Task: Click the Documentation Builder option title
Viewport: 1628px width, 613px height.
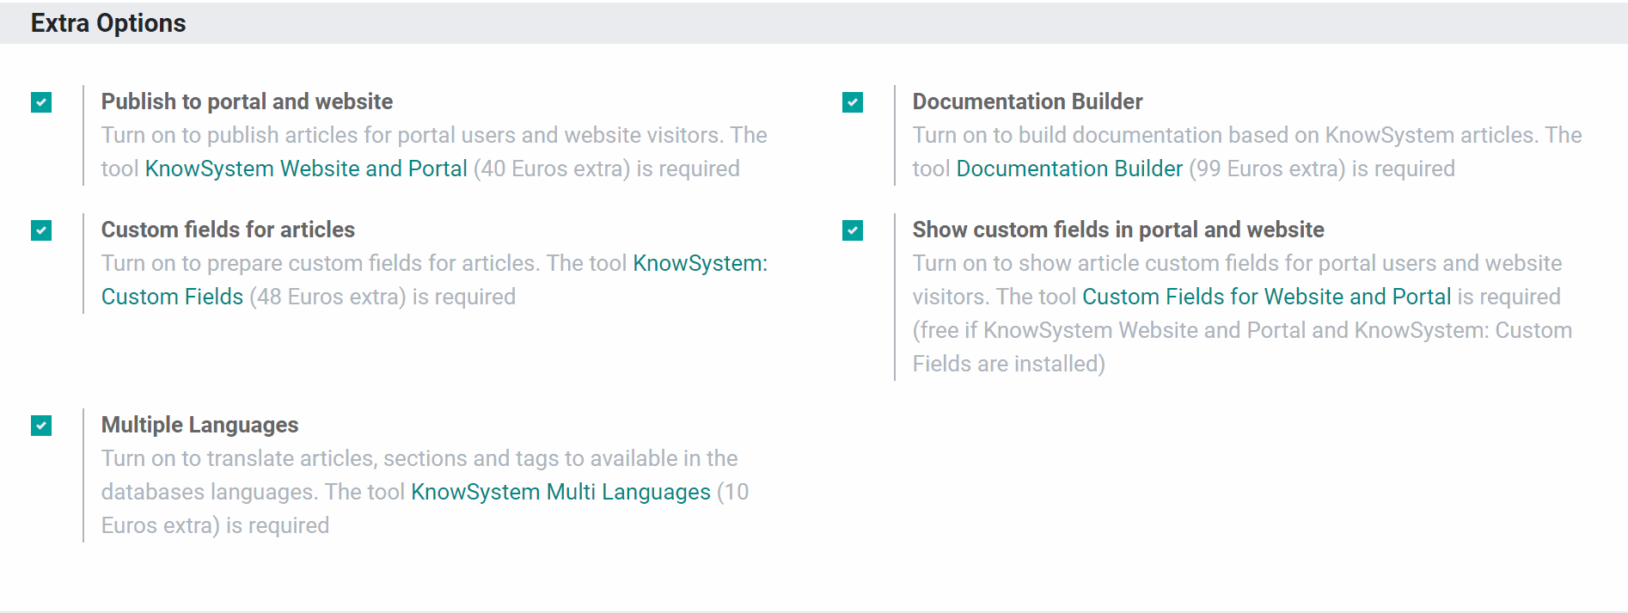Action: click(x=1027, y=101)
